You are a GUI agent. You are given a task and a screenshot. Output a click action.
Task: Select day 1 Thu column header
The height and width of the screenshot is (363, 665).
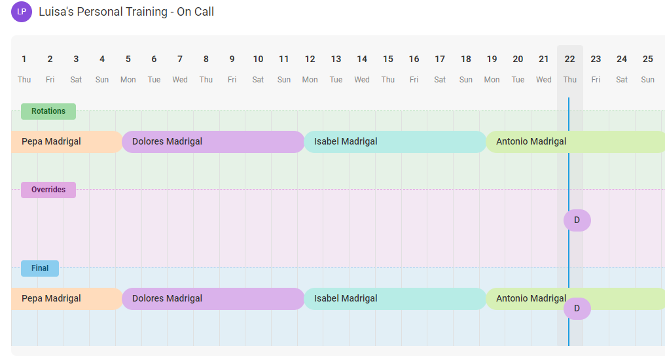[24, 69]
